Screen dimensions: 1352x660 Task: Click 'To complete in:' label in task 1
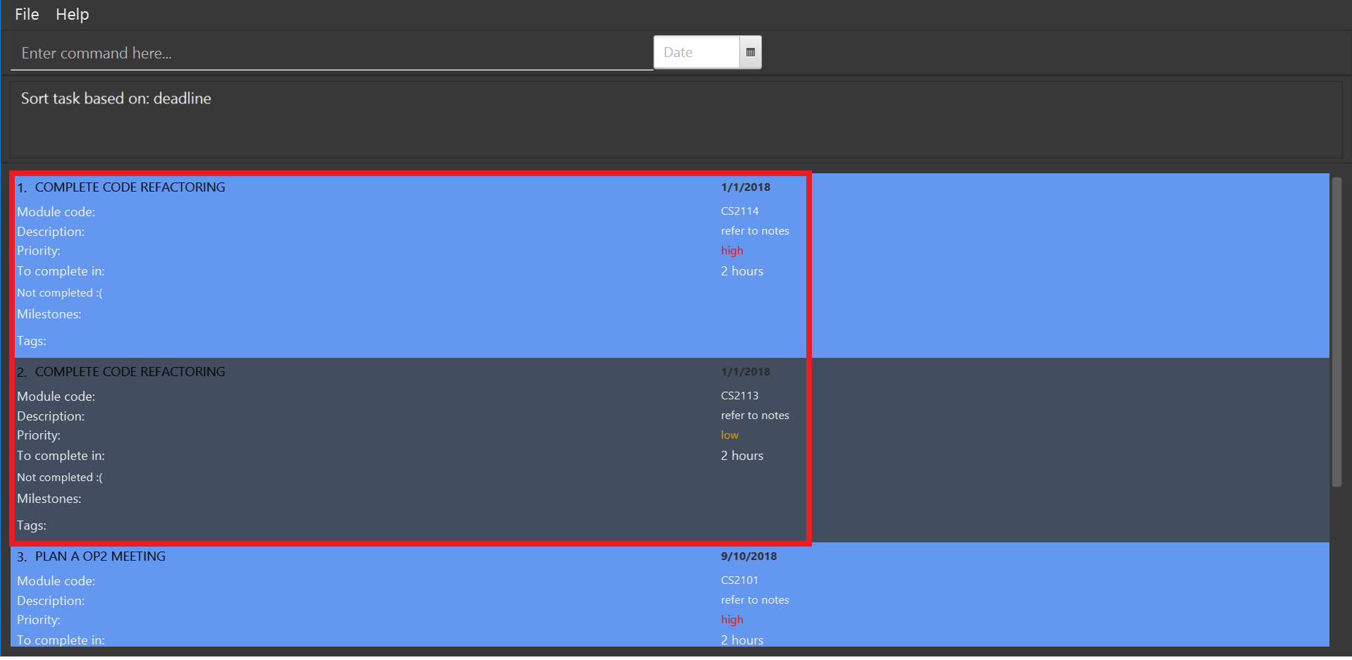click(x=61, y=271)
